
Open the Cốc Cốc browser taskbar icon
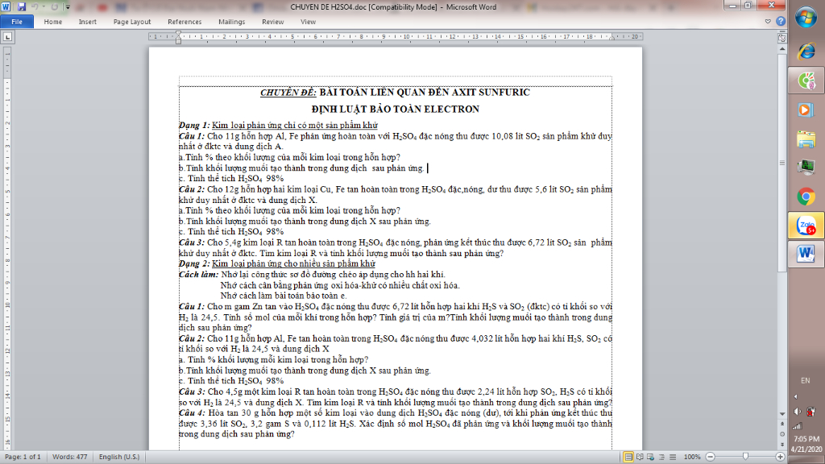(806, 81)
